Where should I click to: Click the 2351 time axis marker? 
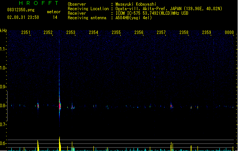26,32
